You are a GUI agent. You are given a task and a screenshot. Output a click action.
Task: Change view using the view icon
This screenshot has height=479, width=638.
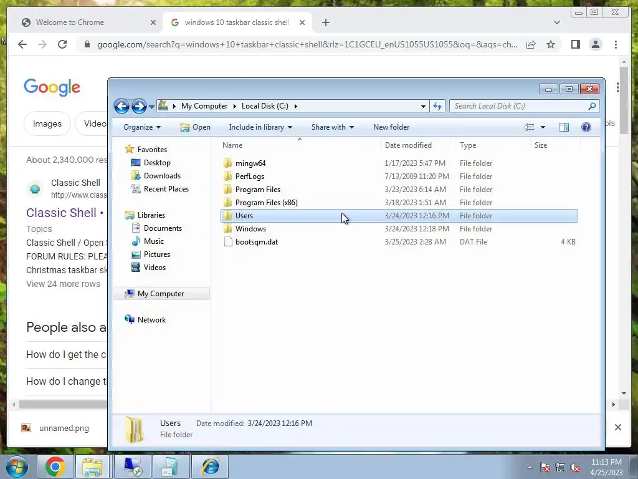[x=530, y=127]
